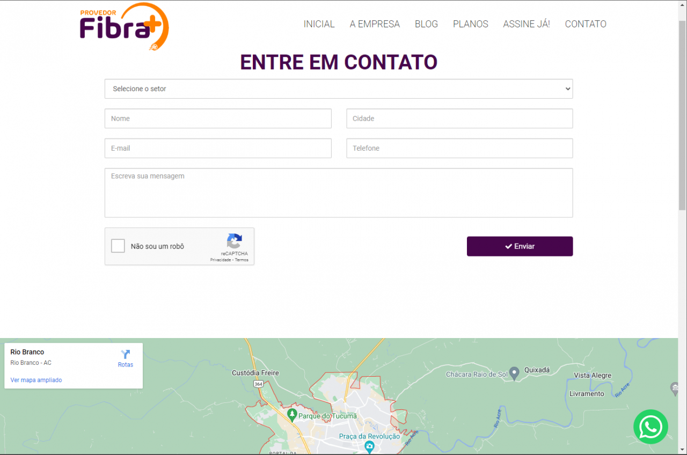Image resolution: width=687 pixels, height=455 pixels.
Task: Click the Provedor Fibra+ logo
Action: tap(123, 26)
